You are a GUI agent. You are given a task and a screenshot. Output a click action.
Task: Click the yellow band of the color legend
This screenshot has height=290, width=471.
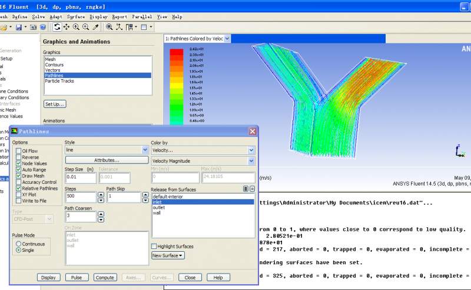tap(176, 85)
